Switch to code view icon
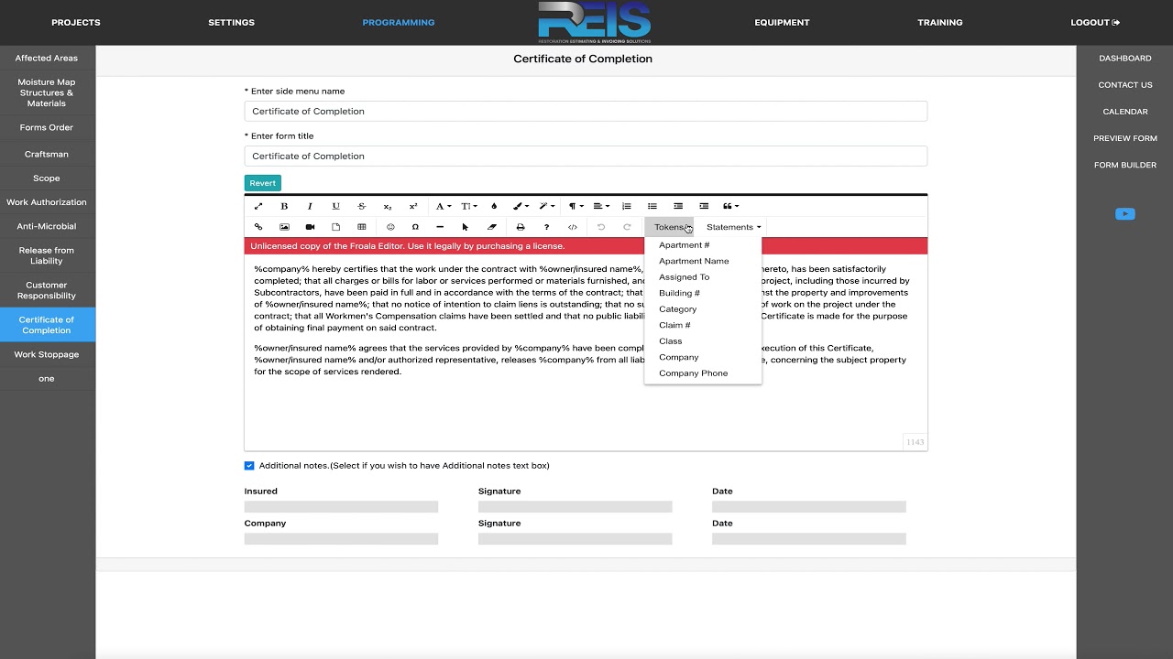This screenshot has width=1173, height=659. click(573, 227)
